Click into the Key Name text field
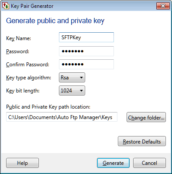 (86, 38)
